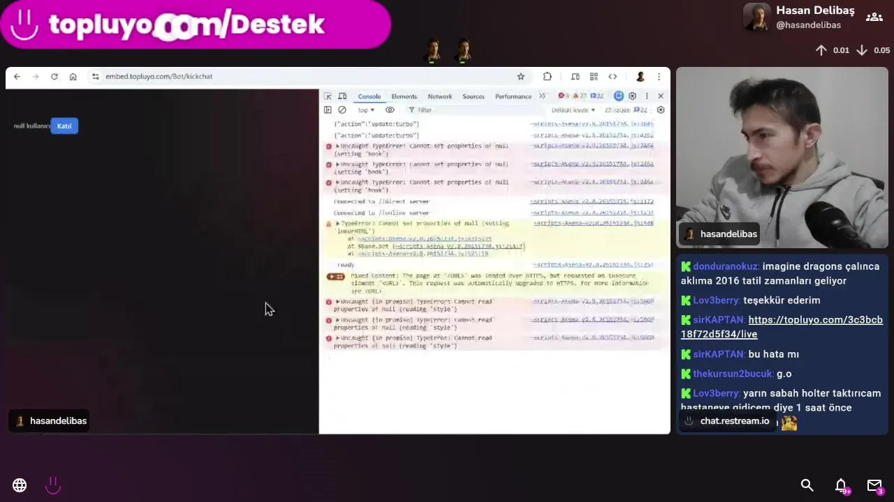Open source link beside the 'ready' log
Viewport: 894px width, 502px height.
point(593,265)
